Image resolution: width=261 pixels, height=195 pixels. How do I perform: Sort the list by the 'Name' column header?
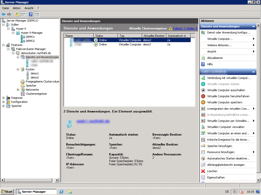coord(79,36)
